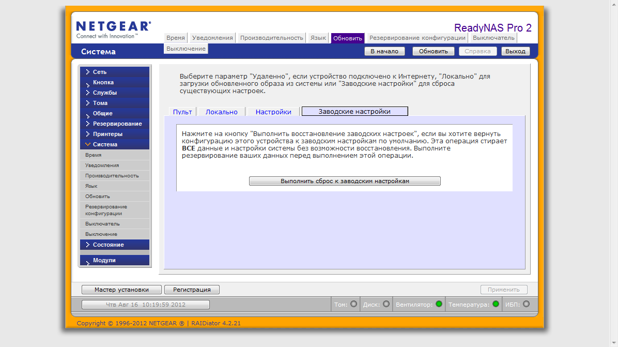618x347 pixels.
Task: Click the green Температура status LED
Action: (496, 304)
